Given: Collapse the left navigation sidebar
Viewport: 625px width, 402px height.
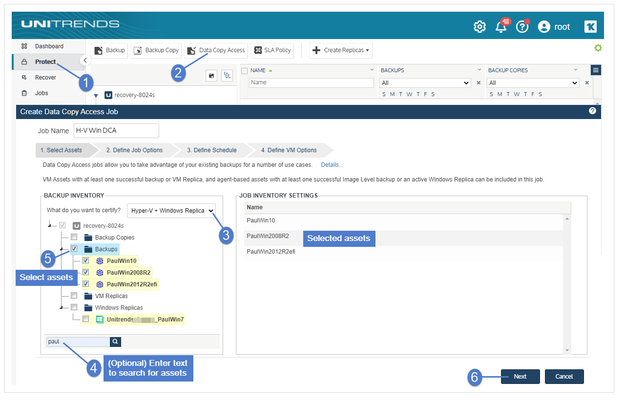Looking at the screenshot, I should [85, 60].
